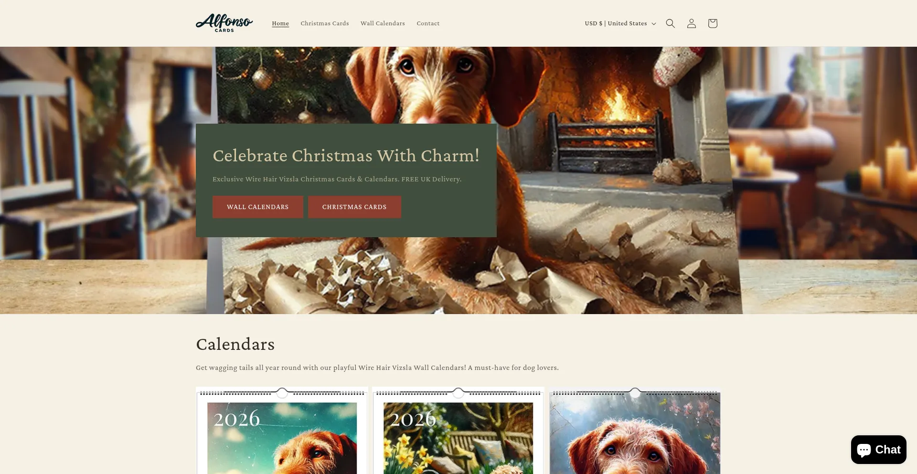Screen dimensions: 917x474
Task: Open the Christmas Cards menu item
Action: click(x=325, y=23)
